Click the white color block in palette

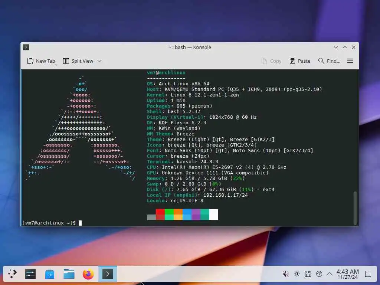click(214, 214)
